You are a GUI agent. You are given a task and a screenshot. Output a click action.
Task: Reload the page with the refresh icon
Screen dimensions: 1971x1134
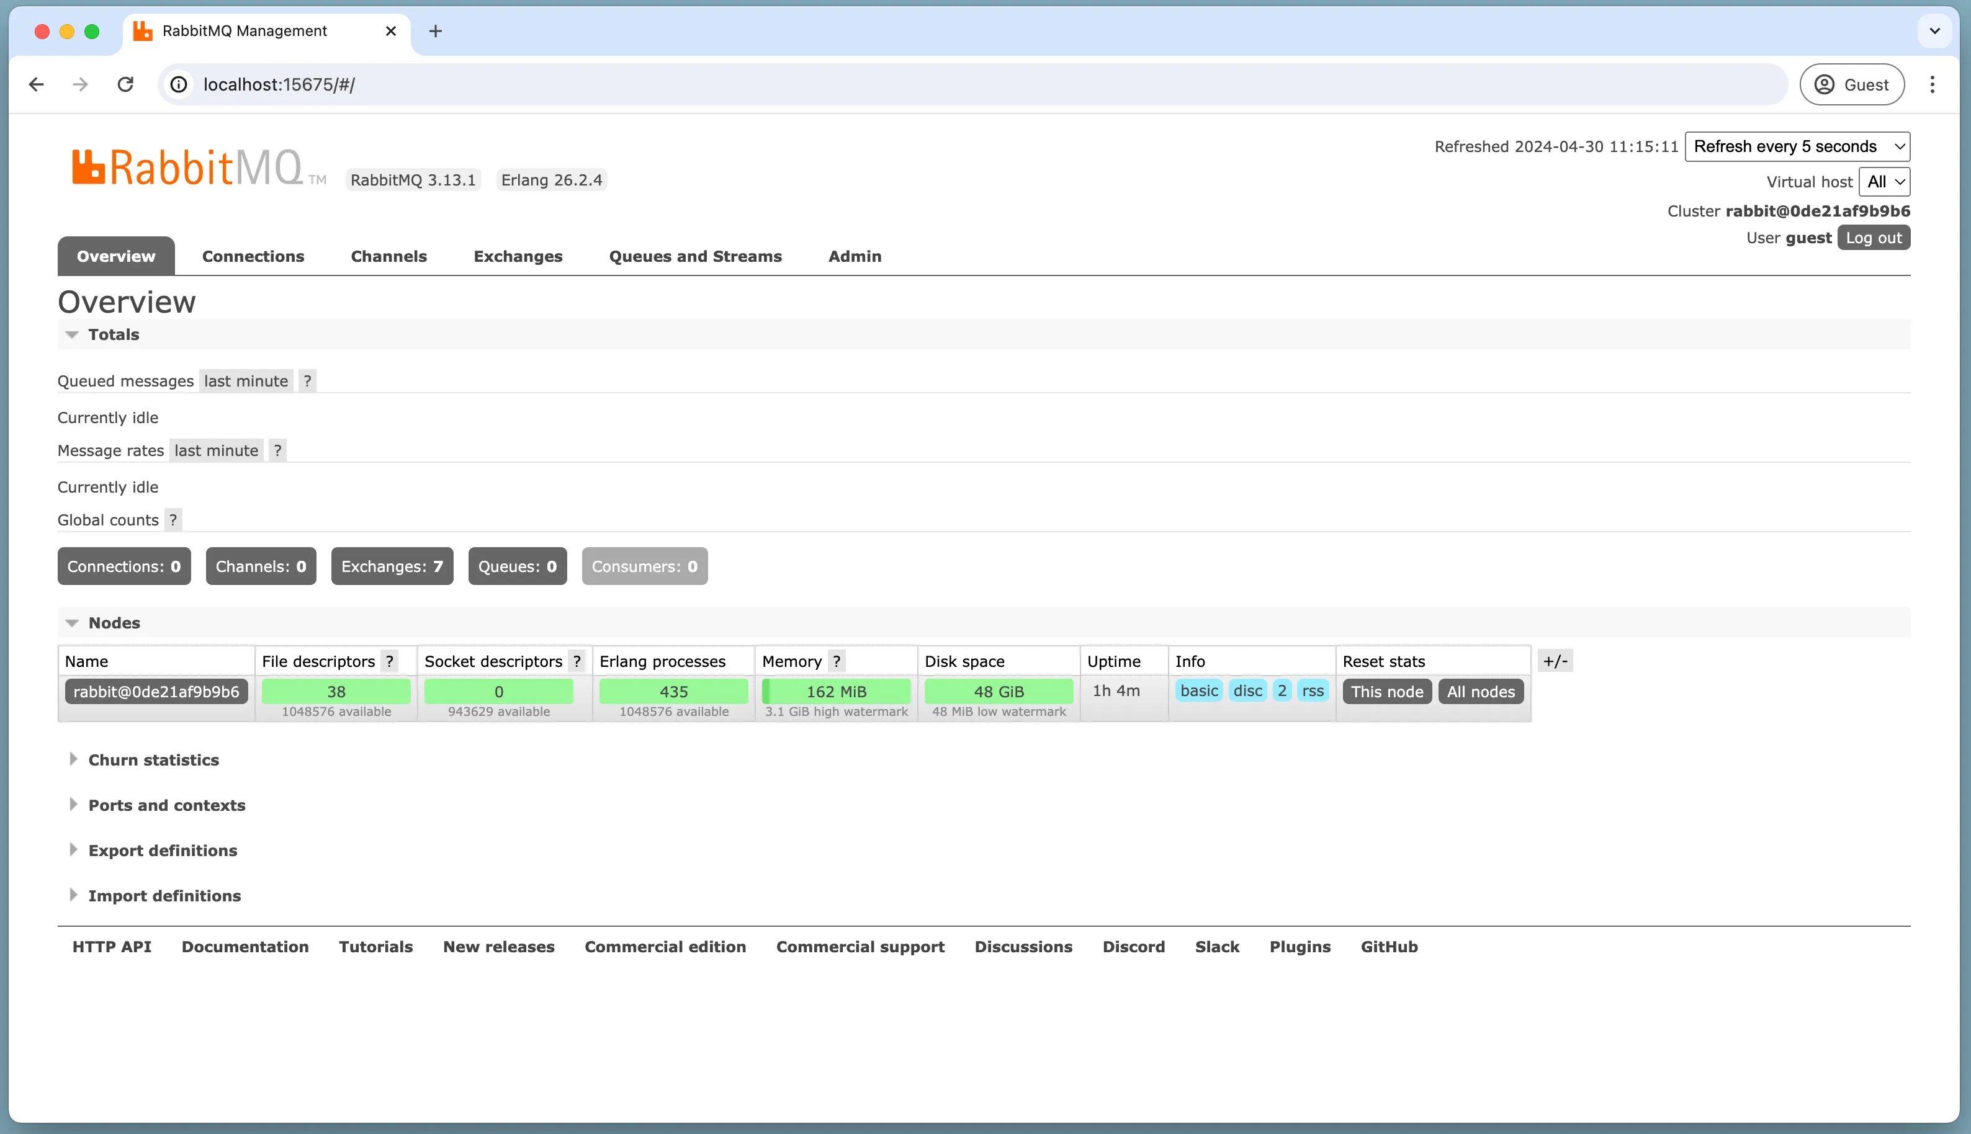[125, 84]
